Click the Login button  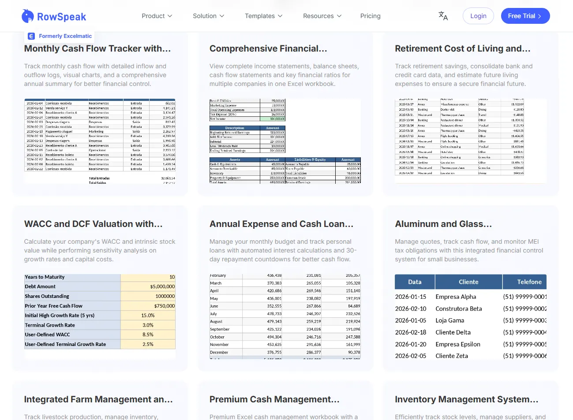[x=478, y=16]
